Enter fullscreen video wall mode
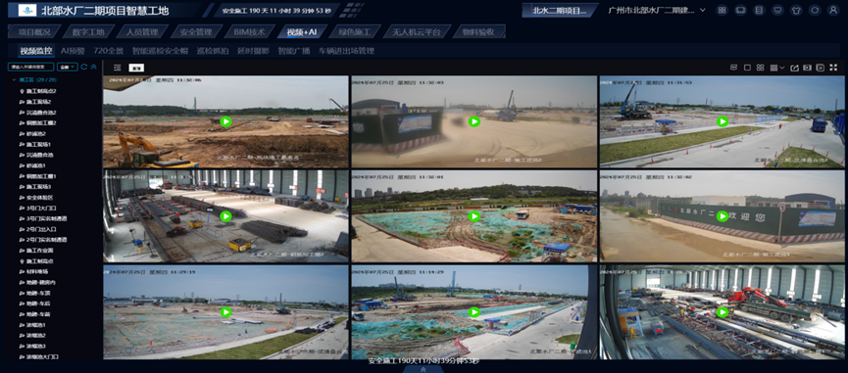848x373 pixels. point(833,68)
